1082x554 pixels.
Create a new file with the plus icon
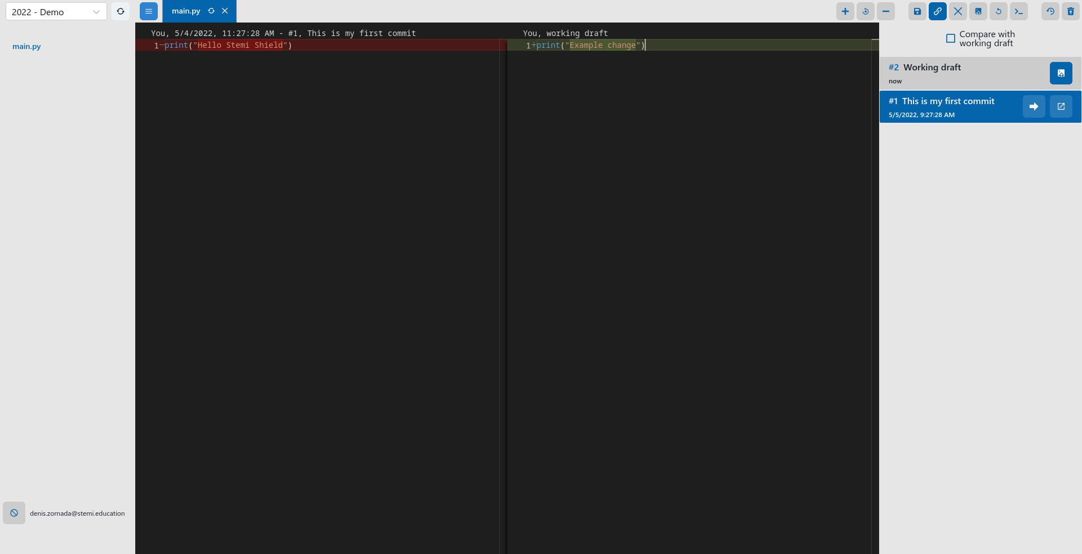coord(845,11)
